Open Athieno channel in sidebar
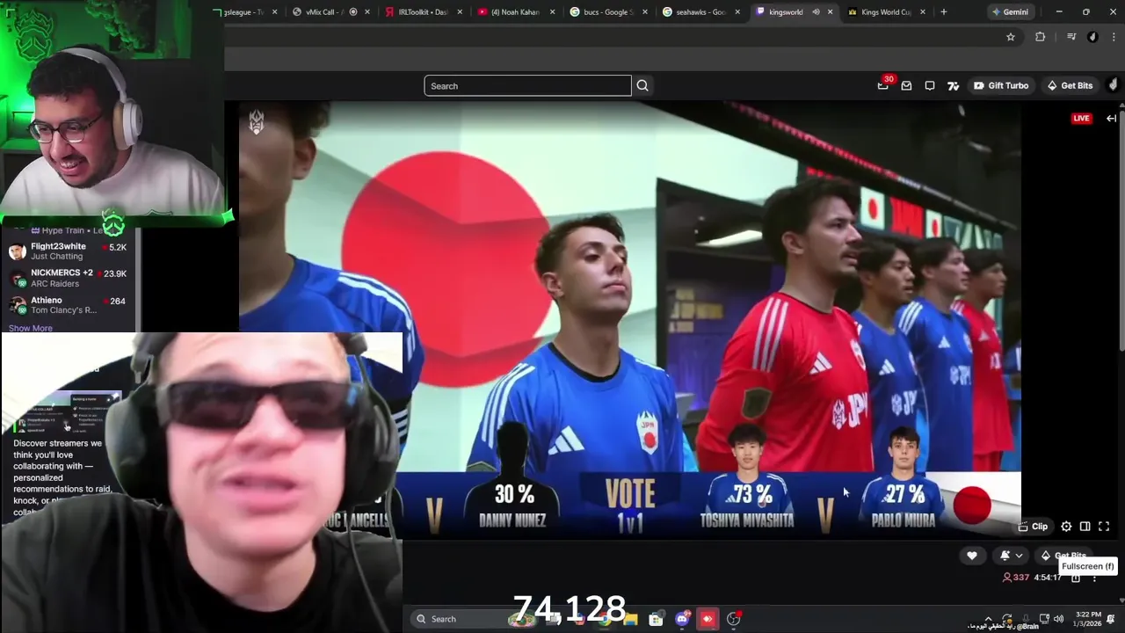1125x633 pixels. 68,305
